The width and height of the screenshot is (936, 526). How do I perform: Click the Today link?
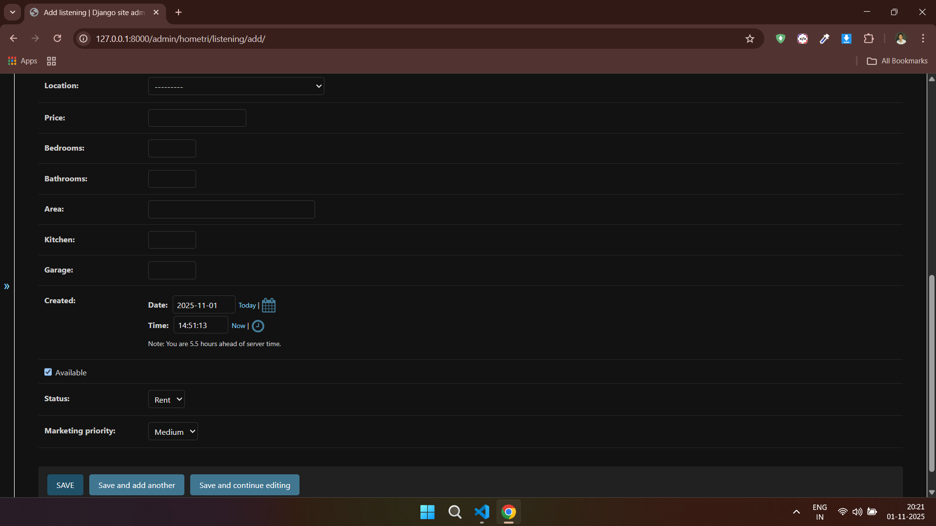[x=247, y=305]
